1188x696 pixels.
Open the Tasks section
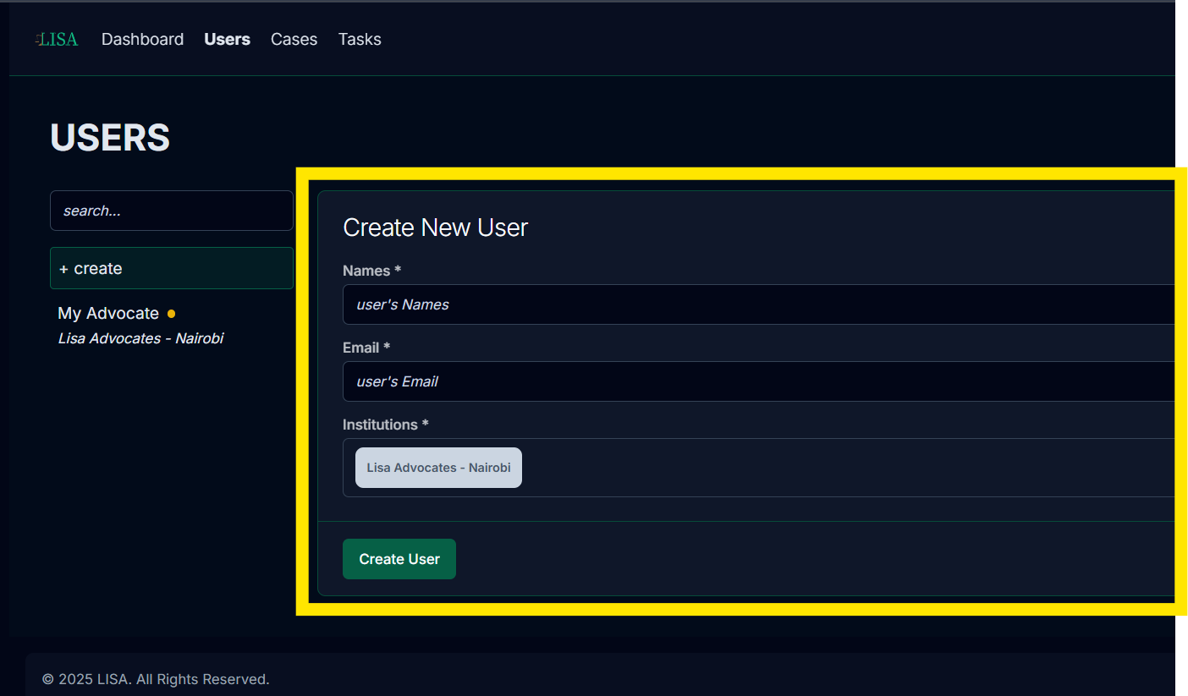tap(359, 39)
